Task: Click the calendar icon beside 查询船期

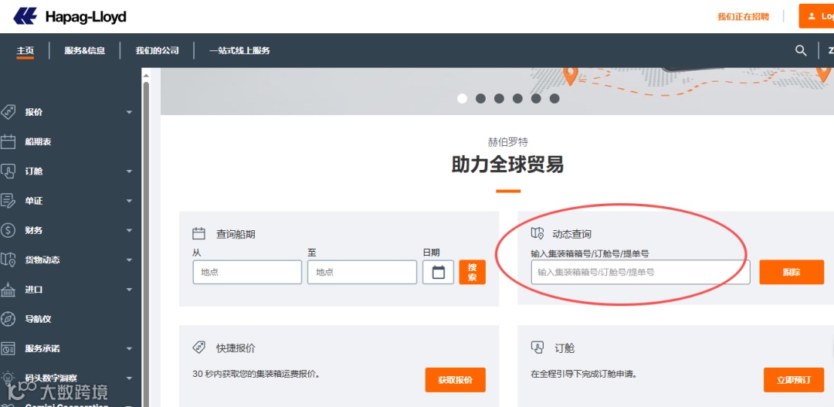Action: pos(198,233)
